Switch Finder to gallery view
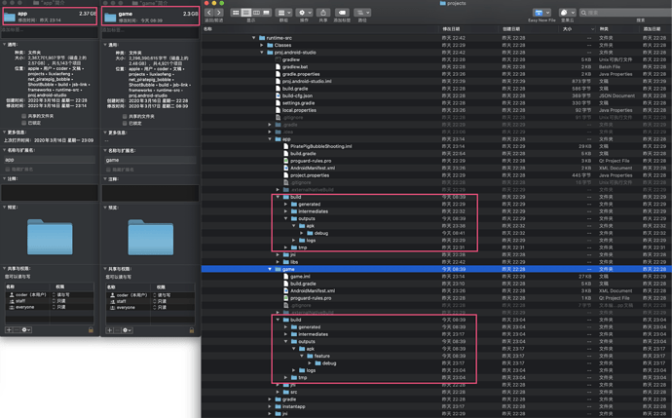Image resolution: width=672 pixels, height=418 pixels. pyautogui.click(x=266, y=13)
